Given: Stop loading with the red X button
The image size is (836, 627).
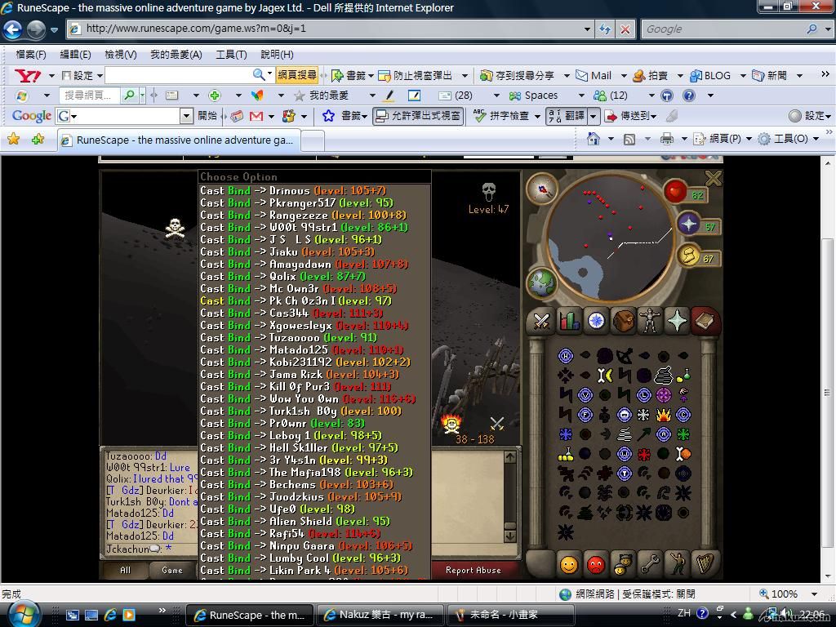Looking at the screenshot, I should click(x=625, y=29).
